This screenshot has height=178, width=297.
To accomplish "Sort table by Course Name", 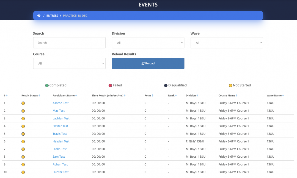I will pyautogui.click(x=237, y=95).
